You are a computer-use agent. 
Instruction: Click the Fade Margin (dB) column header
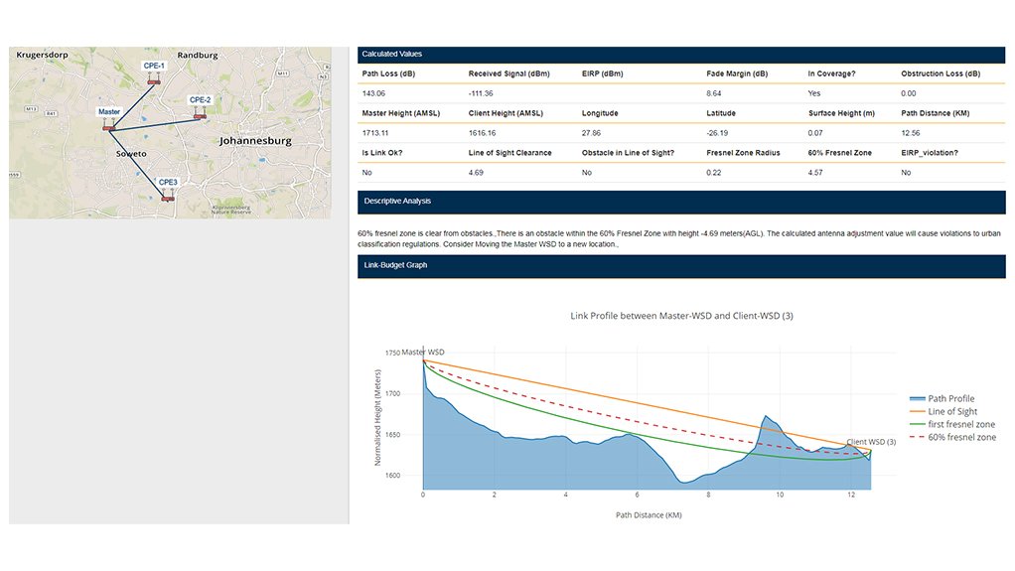[737, 73]
